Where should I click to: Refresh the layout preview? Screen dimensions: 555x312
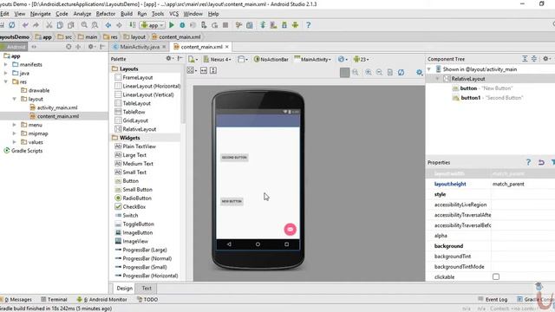point(401,72)
